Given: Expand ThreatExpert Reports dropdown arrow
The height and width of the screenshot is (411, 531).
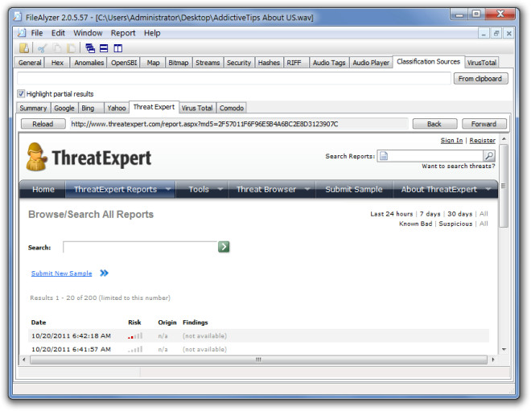Looking at the screenshot, I should click(x=168, y=189).
